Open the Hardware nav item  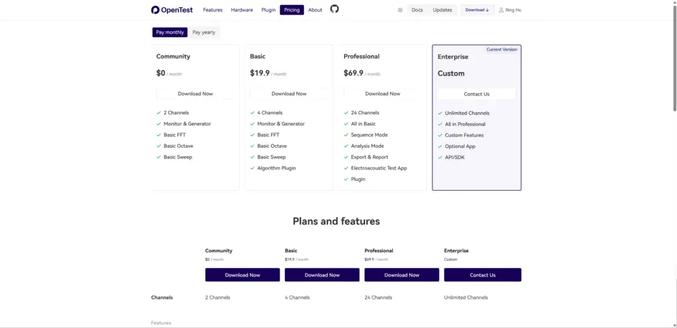pyautogui.click(x=242, y=10)
